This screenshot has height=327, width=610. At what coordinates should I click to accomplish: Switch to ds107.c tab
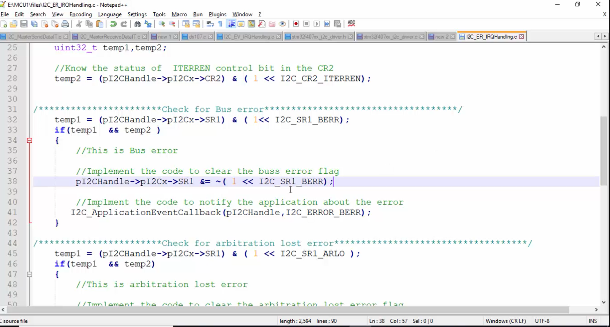[197, 37]
